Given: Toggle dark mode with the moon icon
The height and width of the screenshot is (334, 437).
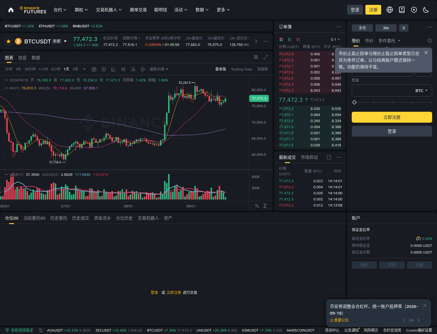Looking at the screenshot, I should [426, 10].
